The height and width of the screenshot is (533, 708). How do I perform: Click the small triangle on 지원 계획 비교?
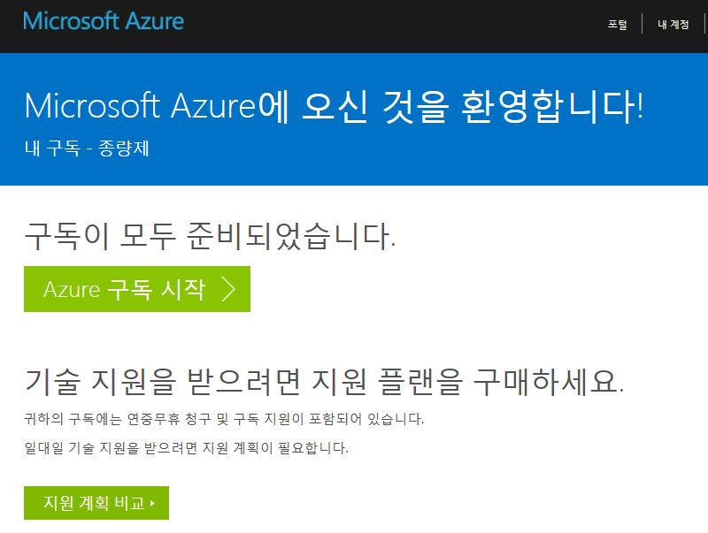click(152, 503)
